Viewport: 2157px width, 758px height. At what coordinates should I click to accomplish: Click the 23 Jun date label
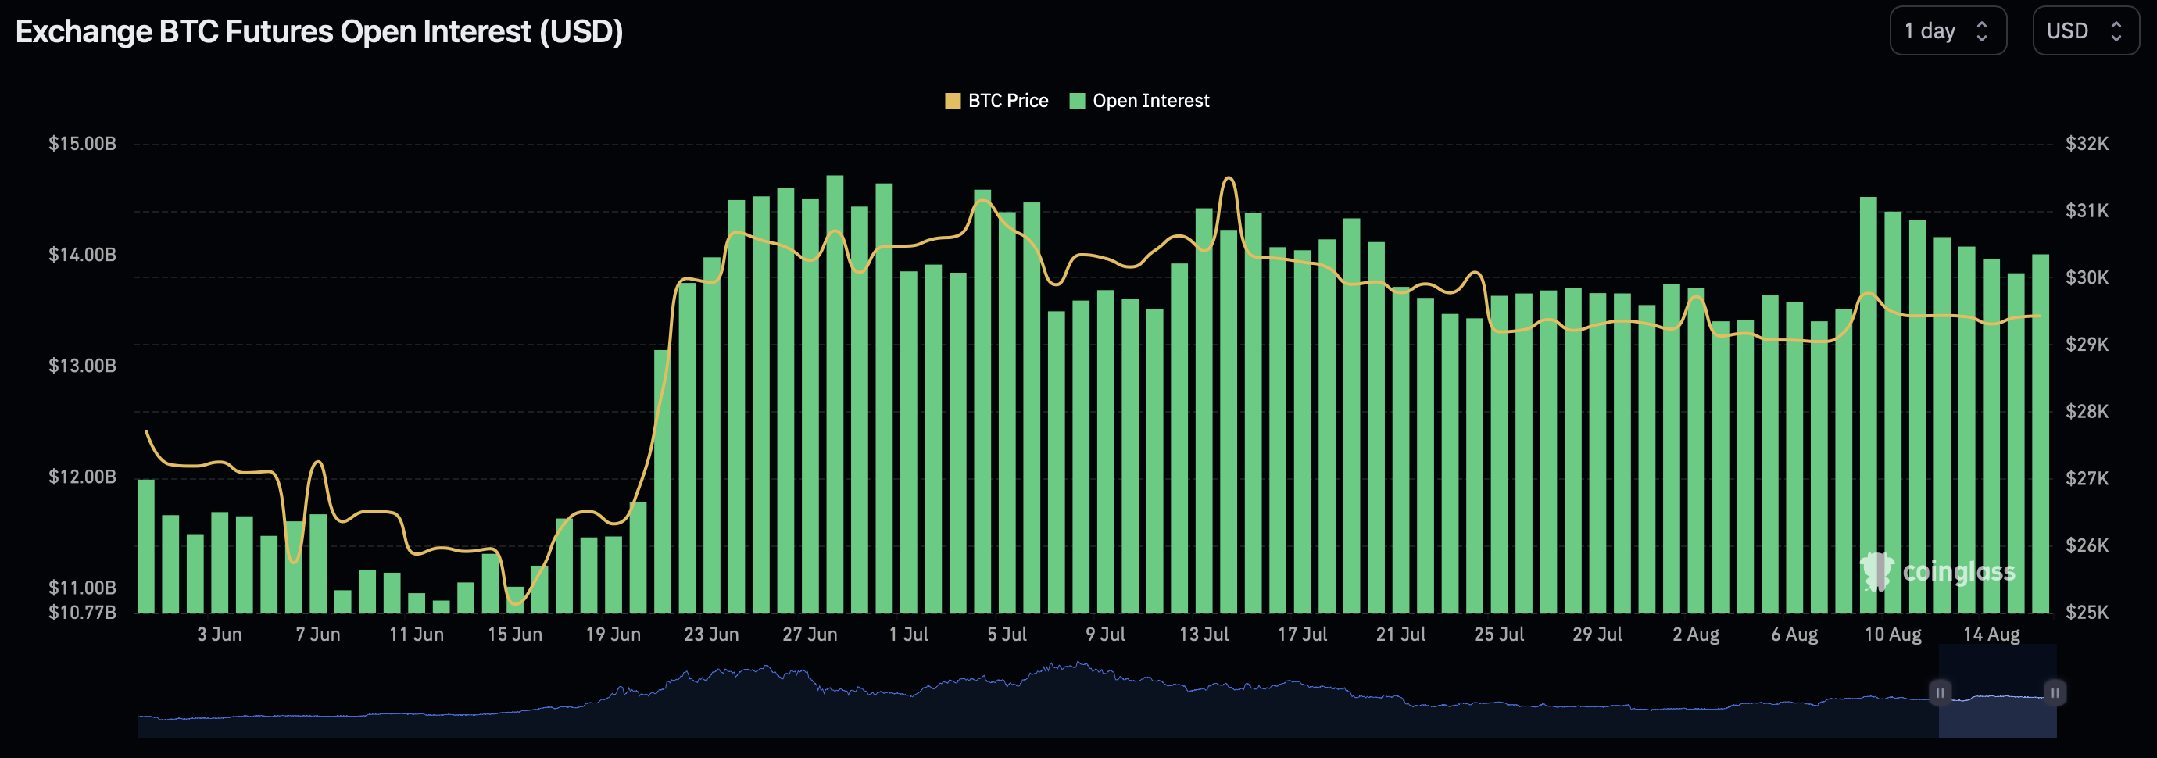[x=712, y=635]
